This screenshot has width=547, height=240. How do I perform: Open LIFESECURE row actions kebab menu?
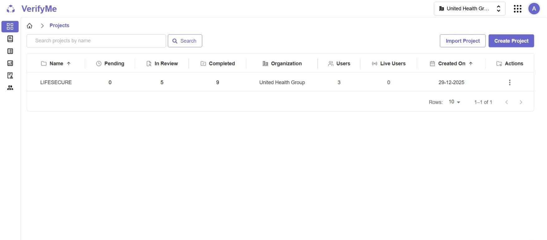point(510,82)
